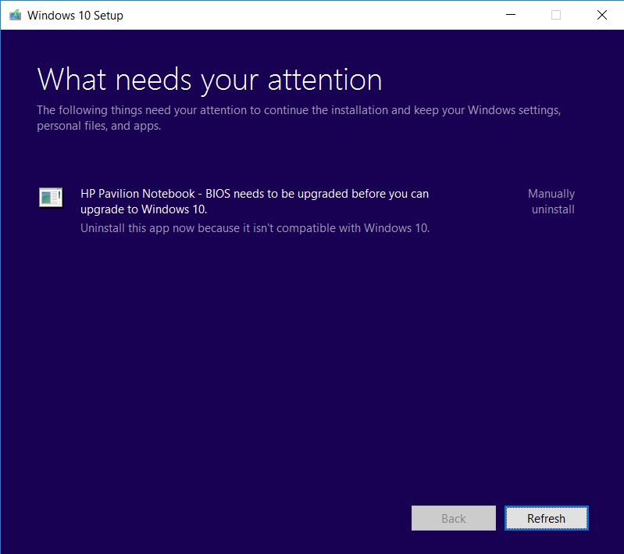
Task: Close the Windows 10 Setup window
Action: pos(601,15)
